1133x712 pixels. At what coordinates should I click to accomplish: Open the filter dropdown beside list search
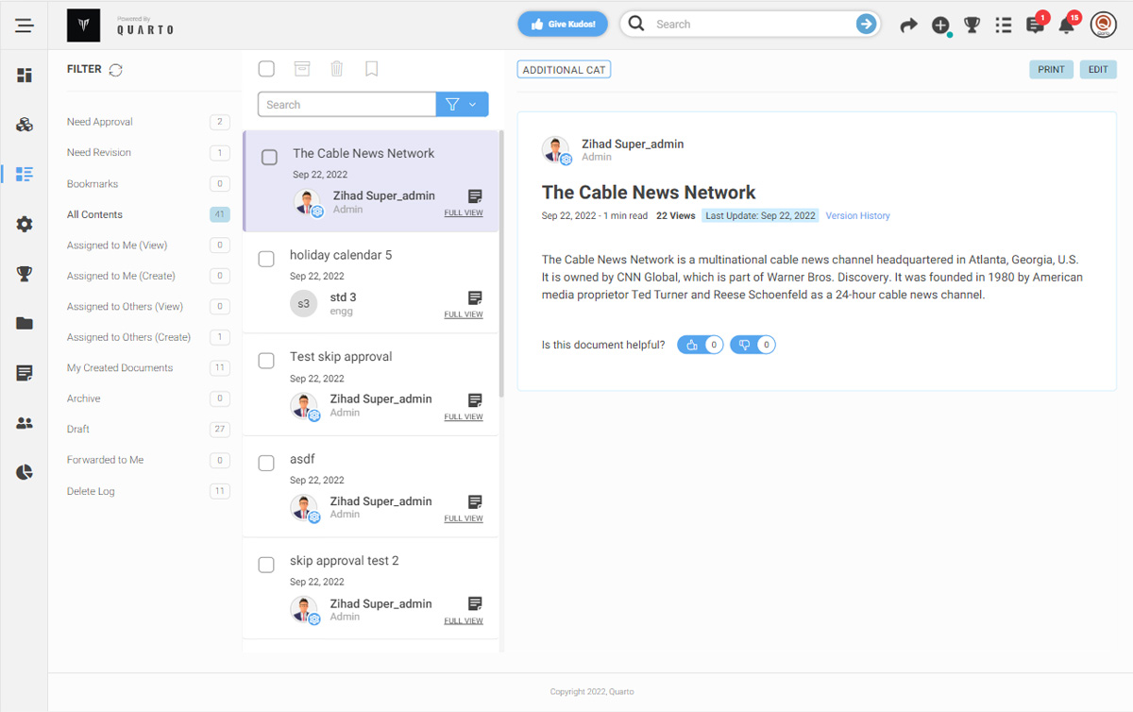point(463,105)
